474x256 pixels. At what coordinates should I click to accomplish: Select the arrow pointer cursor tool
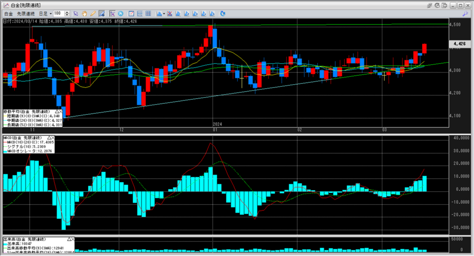(x=75, y=13)
